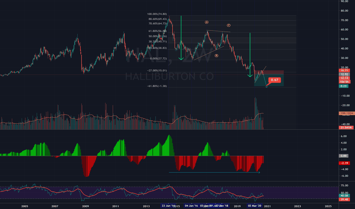The width and height of the screenshot is (355, 209).
Task: Select the -27.00%(15.01) Fibonacci label
Action: pos(157,71)
